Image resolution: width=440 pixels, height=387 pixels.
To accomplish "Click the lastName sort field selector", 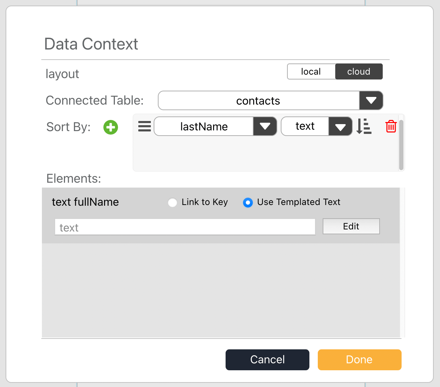I will tap(215, 126).
